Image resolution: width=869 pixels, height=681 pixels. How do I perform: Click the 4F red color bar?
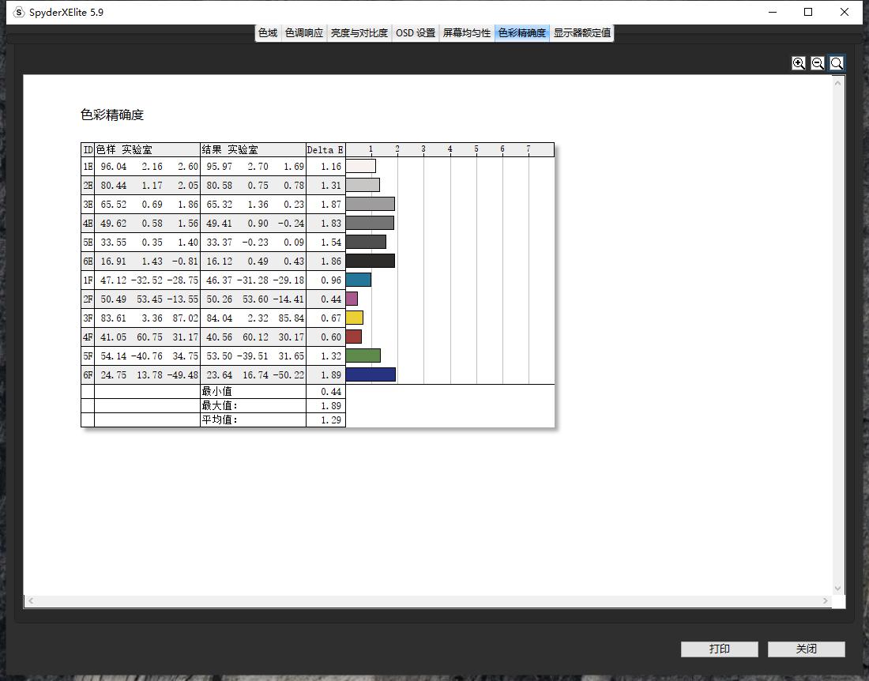pos(354,337)
